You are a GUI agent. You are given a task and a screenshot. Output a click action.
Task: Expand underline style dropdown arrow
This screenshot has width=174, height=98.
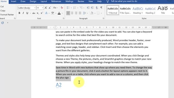pos(30,13)
